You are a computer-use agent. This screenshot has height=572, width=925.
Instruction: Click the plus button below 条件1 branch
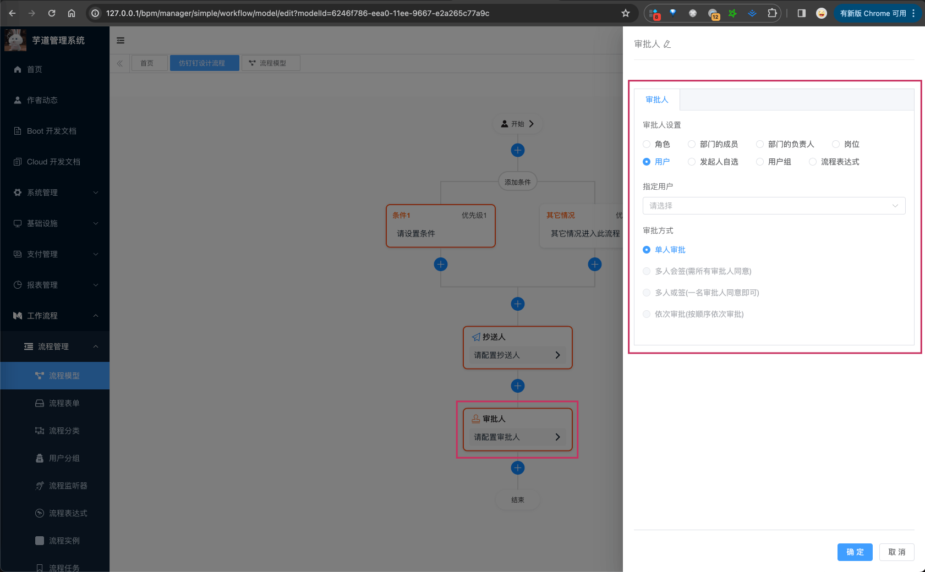[440, 265]
